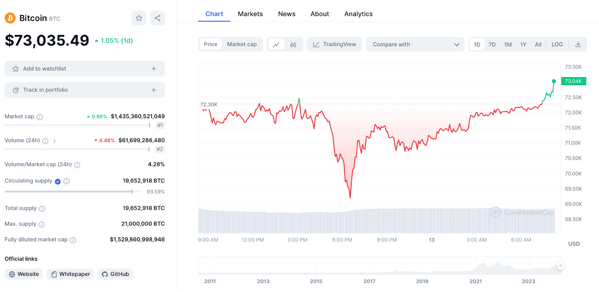Click the #2 volume rank badge
599x292 pixels.
pos(160,150)
